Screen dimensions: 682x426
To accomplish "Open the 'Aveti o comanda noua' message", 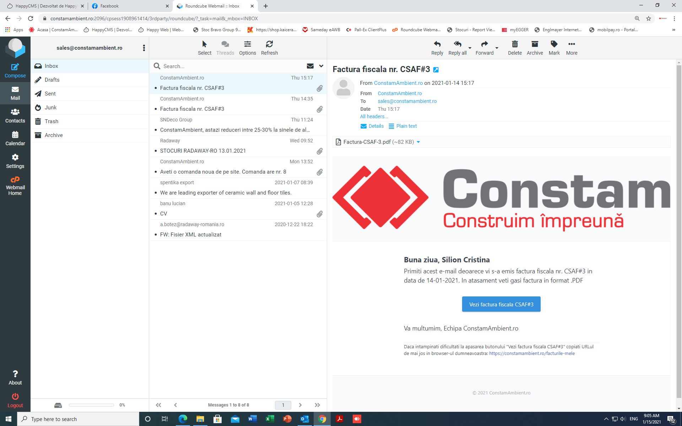I will (238, 167).
